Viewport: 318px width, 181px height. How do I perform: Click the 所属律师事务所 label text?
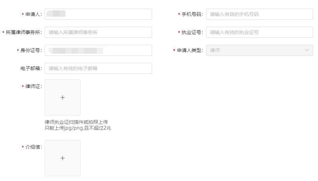[24, 32]
